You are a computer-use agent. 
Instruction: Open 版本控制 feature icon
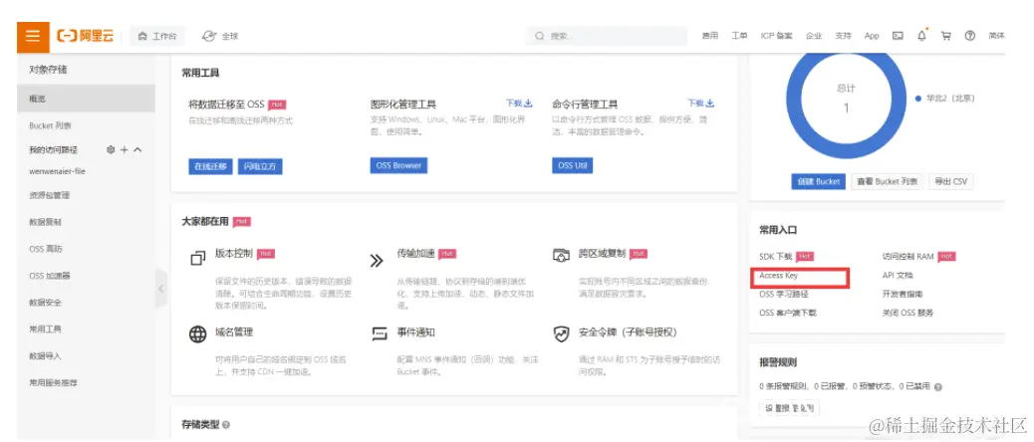[198, 258]
